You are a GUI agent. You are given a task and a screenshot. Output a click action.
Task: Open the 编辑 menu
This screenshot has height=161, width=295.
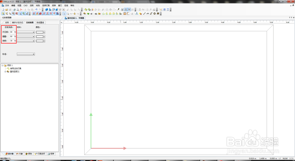coord(13,5)
